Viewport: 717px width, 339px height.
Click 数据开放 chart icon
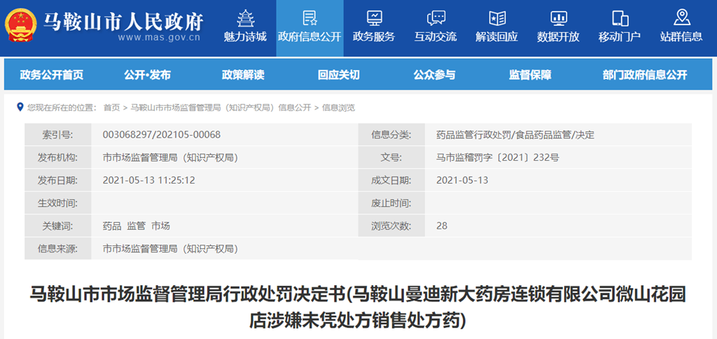point(558,18)
